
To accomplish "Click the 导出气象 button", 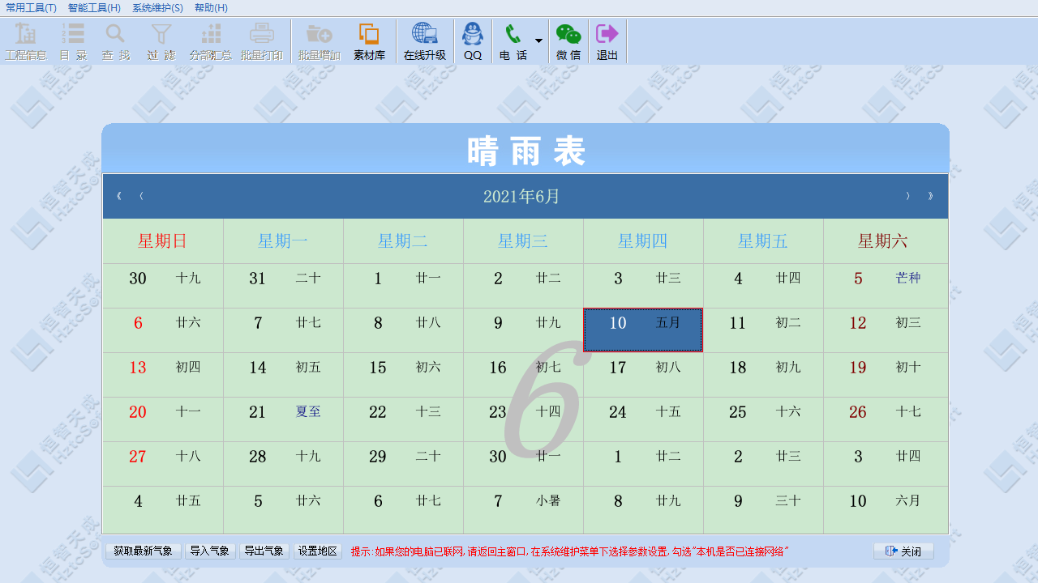I will click(x=263, y=550).
